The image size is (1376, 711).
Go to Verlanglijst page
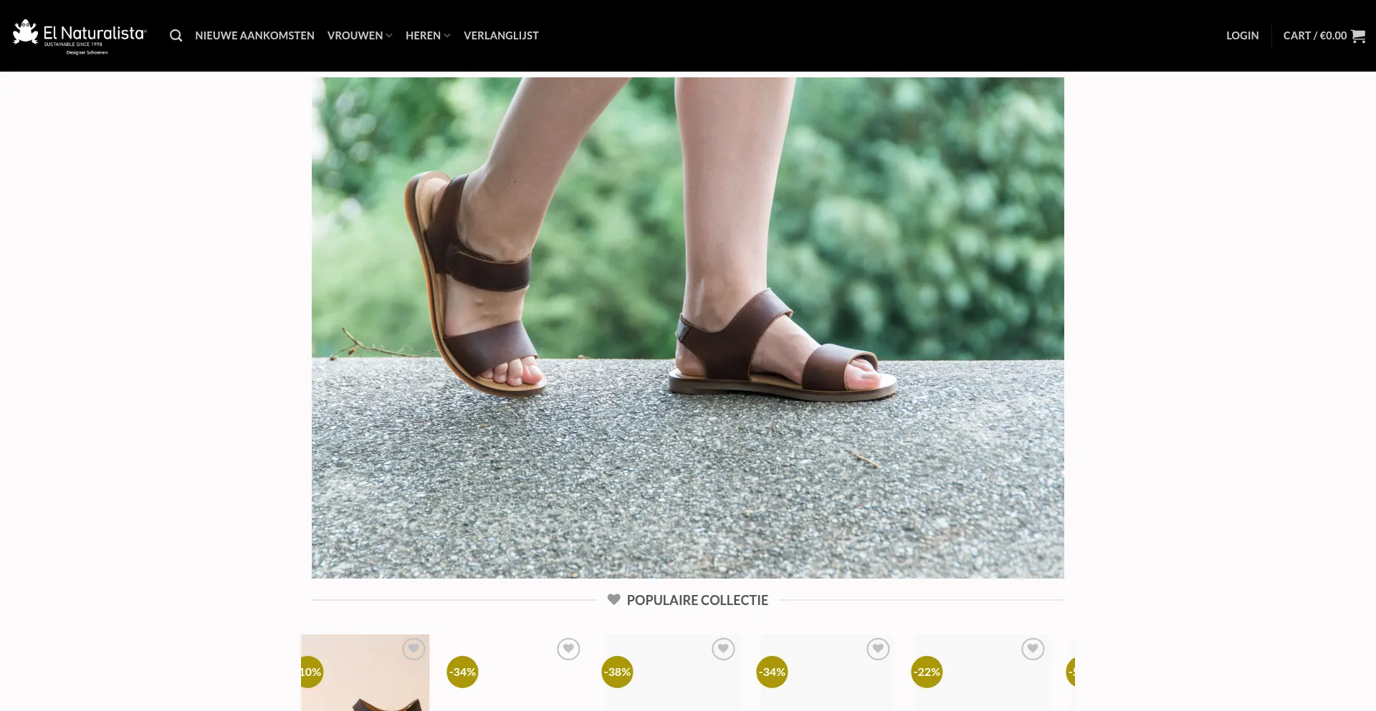pyautogui.click(x=501, y=36)
